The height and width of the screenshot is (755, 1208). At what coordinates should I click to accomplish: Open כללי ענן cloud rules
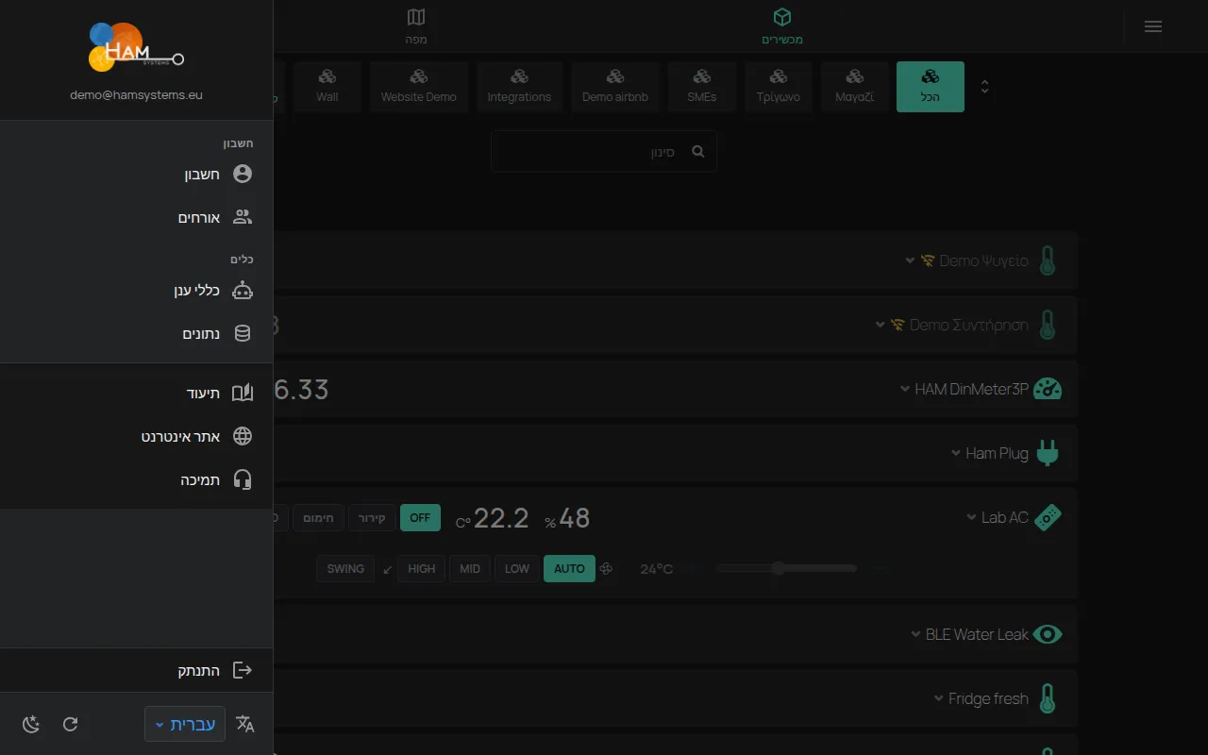(x=137, y=291)
